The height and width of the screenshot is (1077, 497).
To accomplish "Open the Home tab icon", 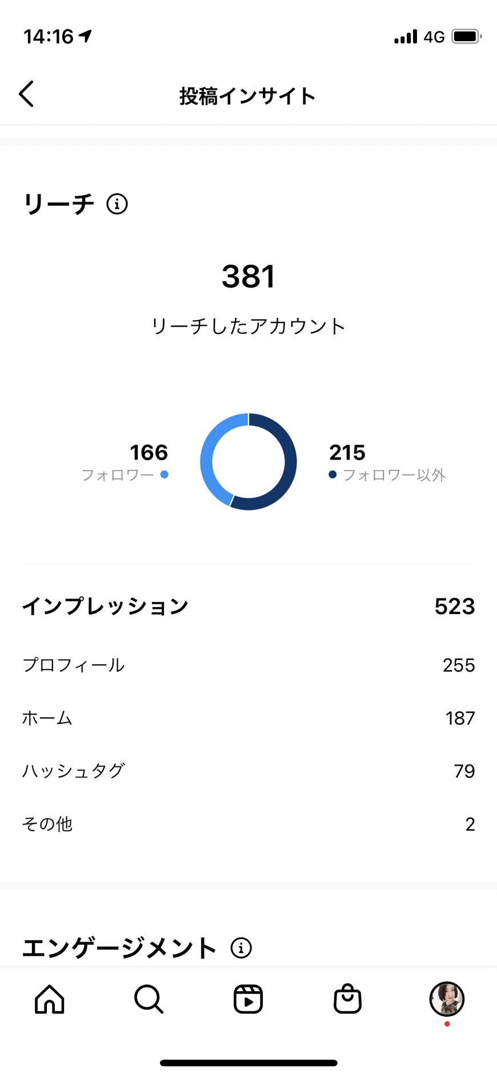I will pos(50,999).
